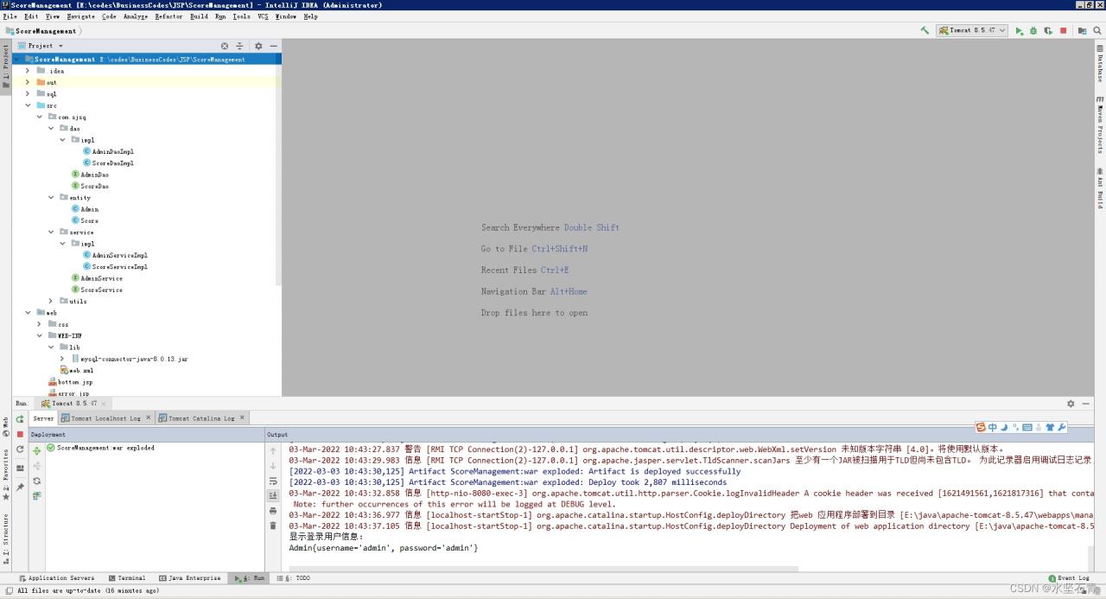1106x599 pixels.
Task: Expand the out folder
Action: pos(28,82)
